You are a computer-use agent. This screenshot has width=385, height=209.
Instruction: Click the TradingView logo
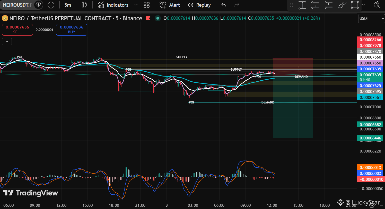tap(30, 193)
